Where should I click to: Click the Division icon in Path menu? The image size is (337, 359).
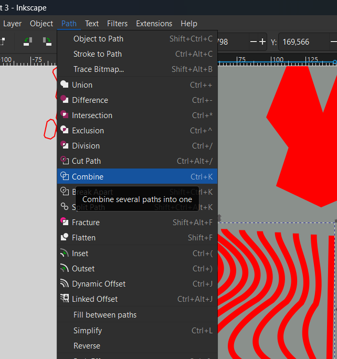pos(65,145)
